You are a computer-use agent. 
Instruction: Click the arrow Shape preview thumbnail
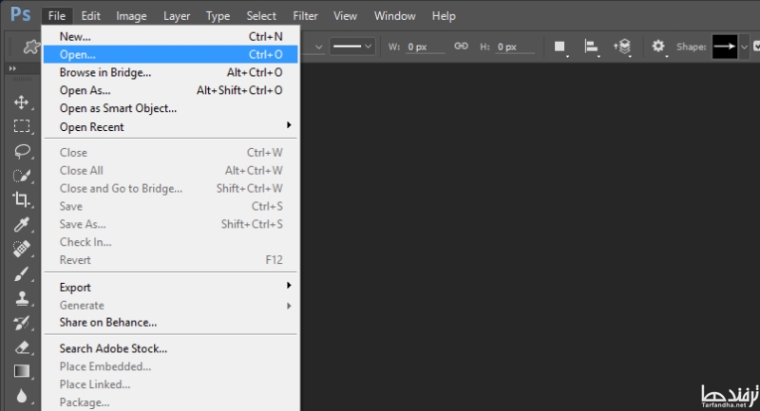[725, 47]
